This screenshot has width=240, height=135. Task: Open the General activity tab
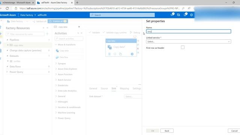pyautogui.click(x=93, y=88)
